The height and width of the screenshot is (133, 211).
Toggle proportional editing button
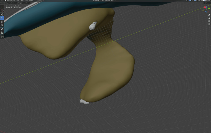pyautogui.click(x=112, y=1)
